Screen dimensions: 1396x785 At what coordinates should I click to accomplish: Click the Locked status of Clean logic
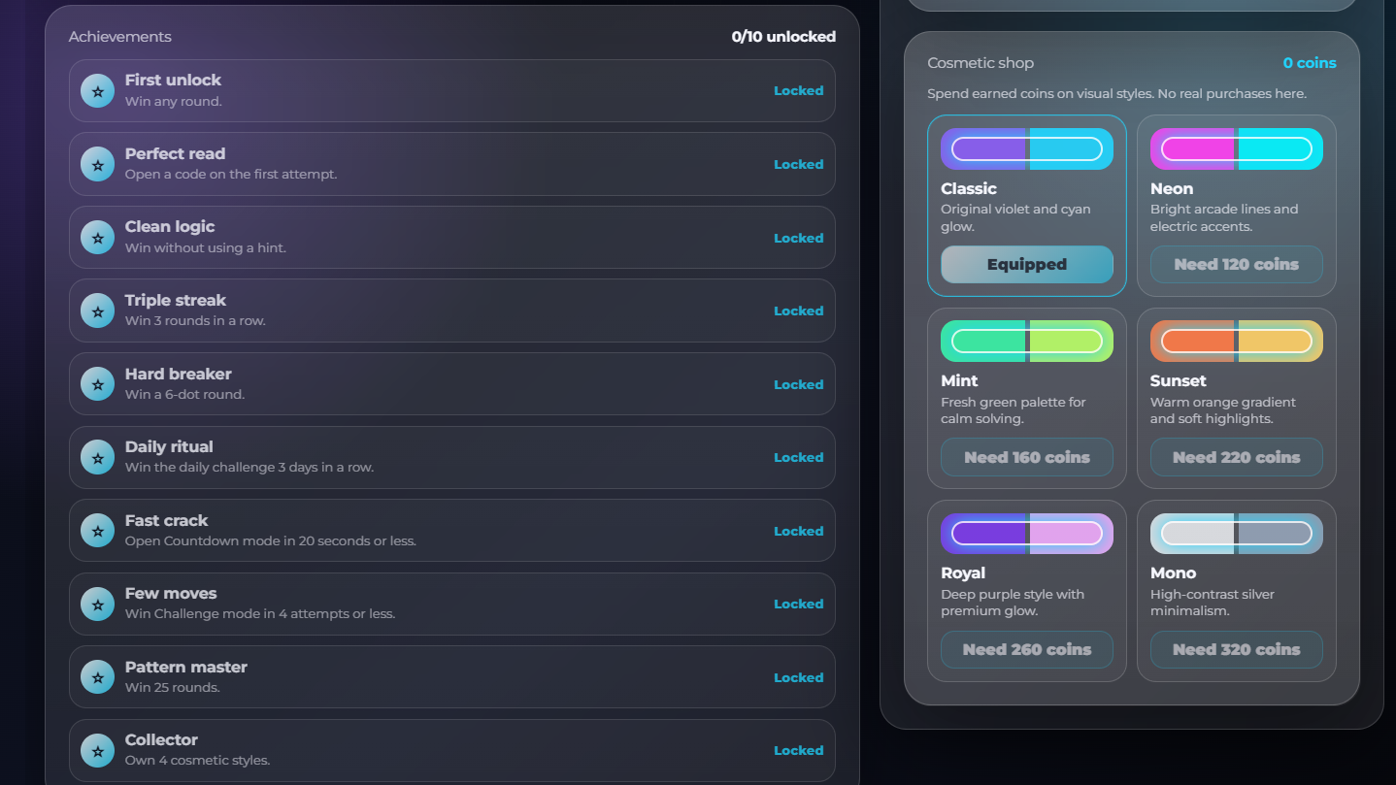click(798, 238)
